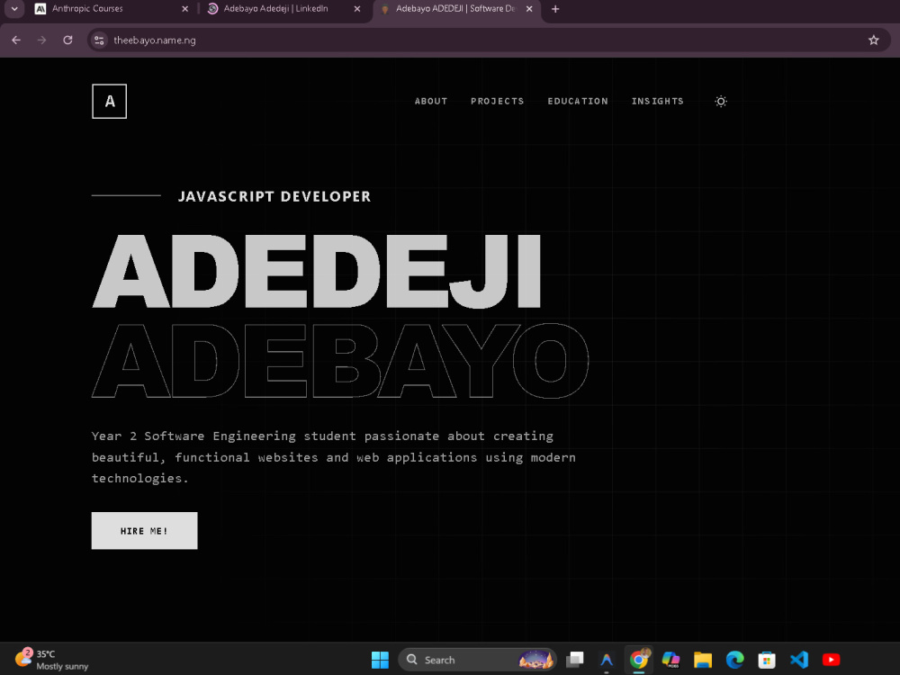
Task: Click the outlined ADEBAYO heading
Action: pos(340,361)
